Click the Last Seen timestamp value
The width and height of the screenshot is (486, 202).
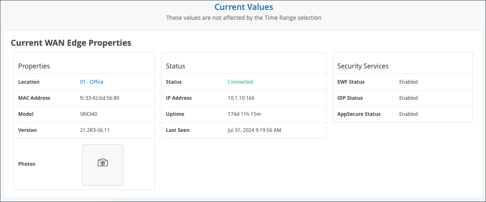tap(255, 130)
